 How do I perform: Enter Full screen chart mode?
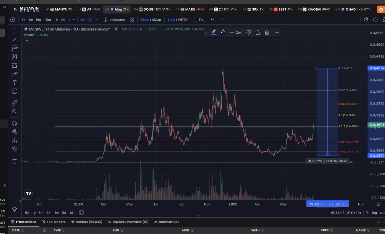[199, 20]
